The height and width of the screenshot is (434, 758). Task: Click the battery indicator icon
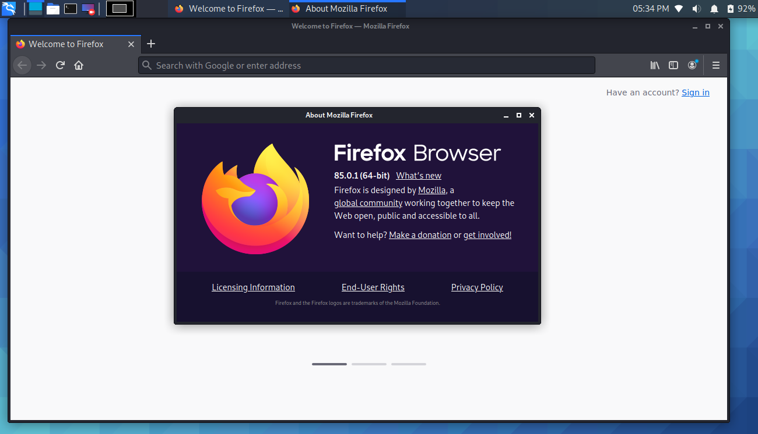click(731, 9)
